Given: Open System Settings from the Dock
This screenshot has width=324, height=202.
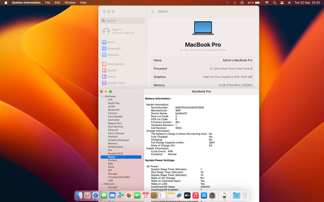Looking at the screenshot, I should click(x=212, y=195).
